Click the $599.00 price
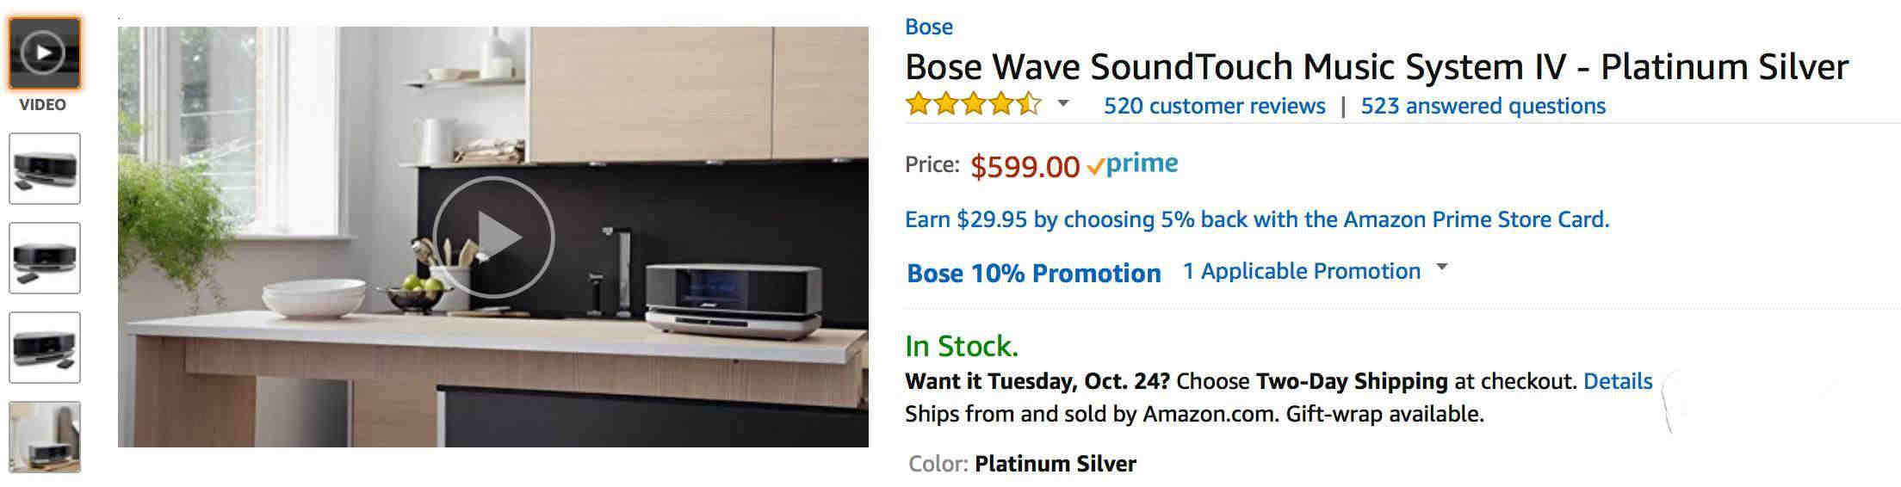Image resolution: width=1901 pixels, height=487 pixels. [1025, 166]
